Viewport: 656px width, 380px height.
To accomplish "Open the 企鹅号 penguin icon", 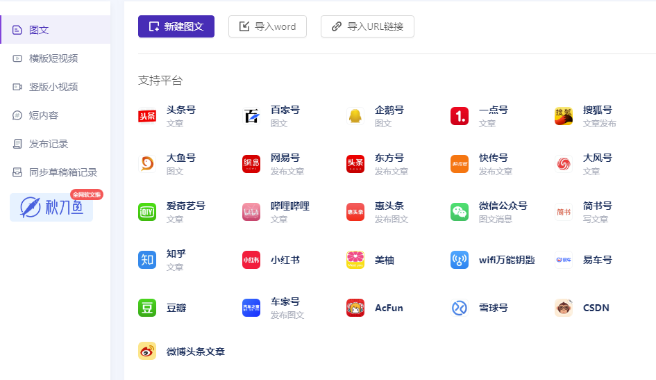I will click(x=355, y=116).
